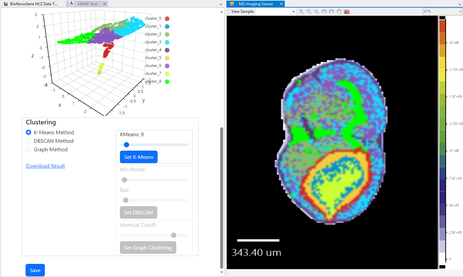Image resolution: width=463 pixels, height=277 pixels.
Task: Enable Graph Method radio option
Action: click(29, 149)
